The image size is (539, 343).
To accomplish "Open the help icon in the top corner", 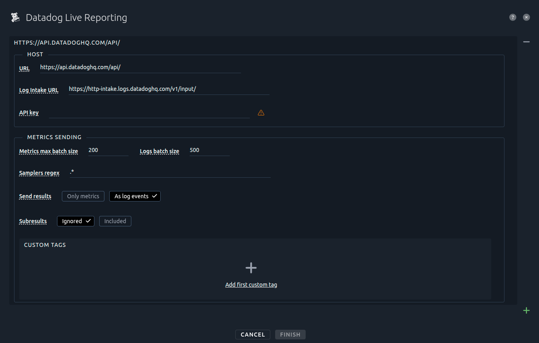I will 512,17.
